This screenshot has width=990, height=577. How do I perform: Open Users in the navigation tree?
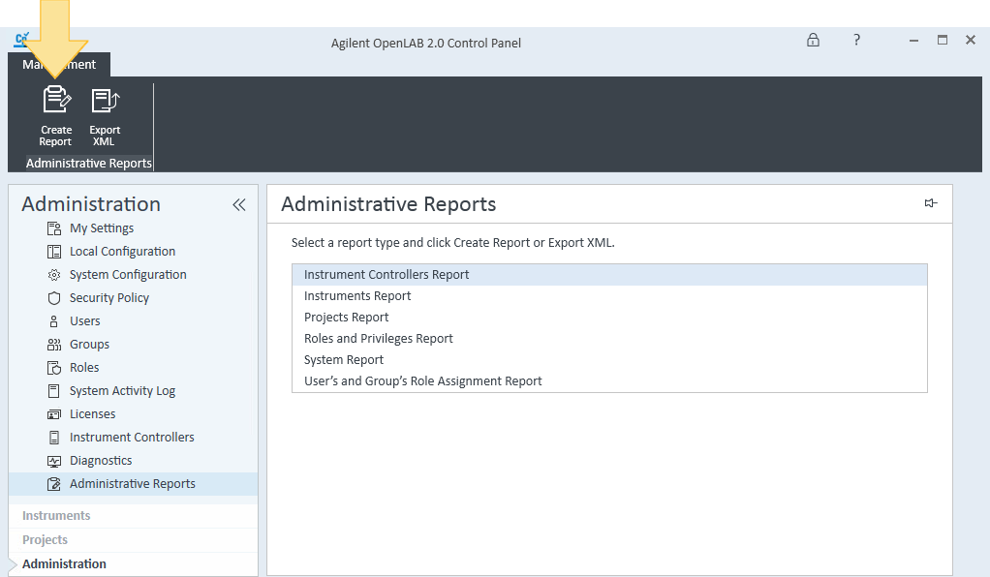click(x=84, y=321)
